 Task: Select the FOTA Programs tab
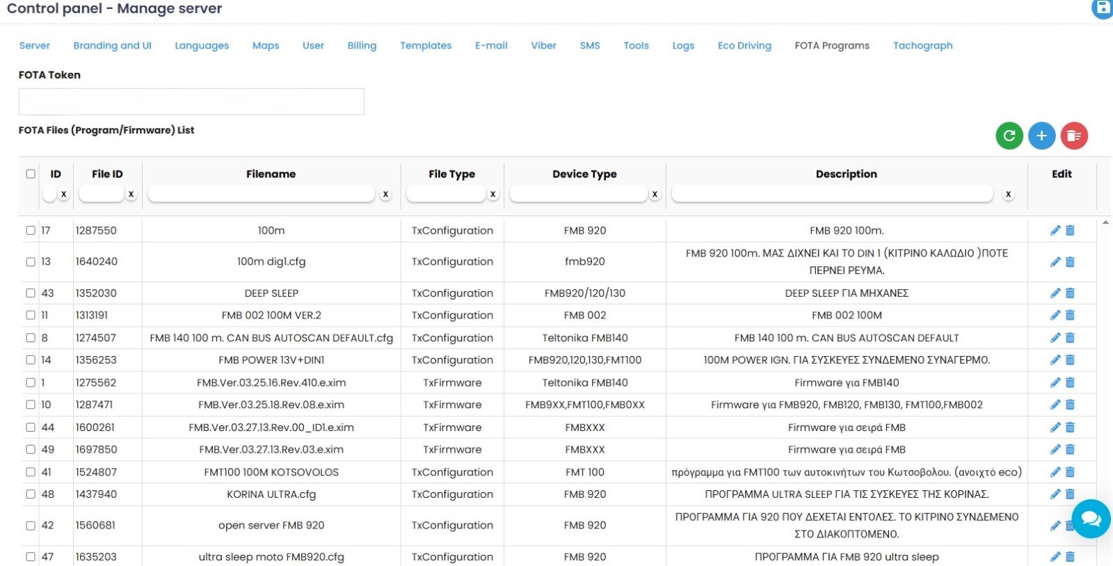pos(832,45)
